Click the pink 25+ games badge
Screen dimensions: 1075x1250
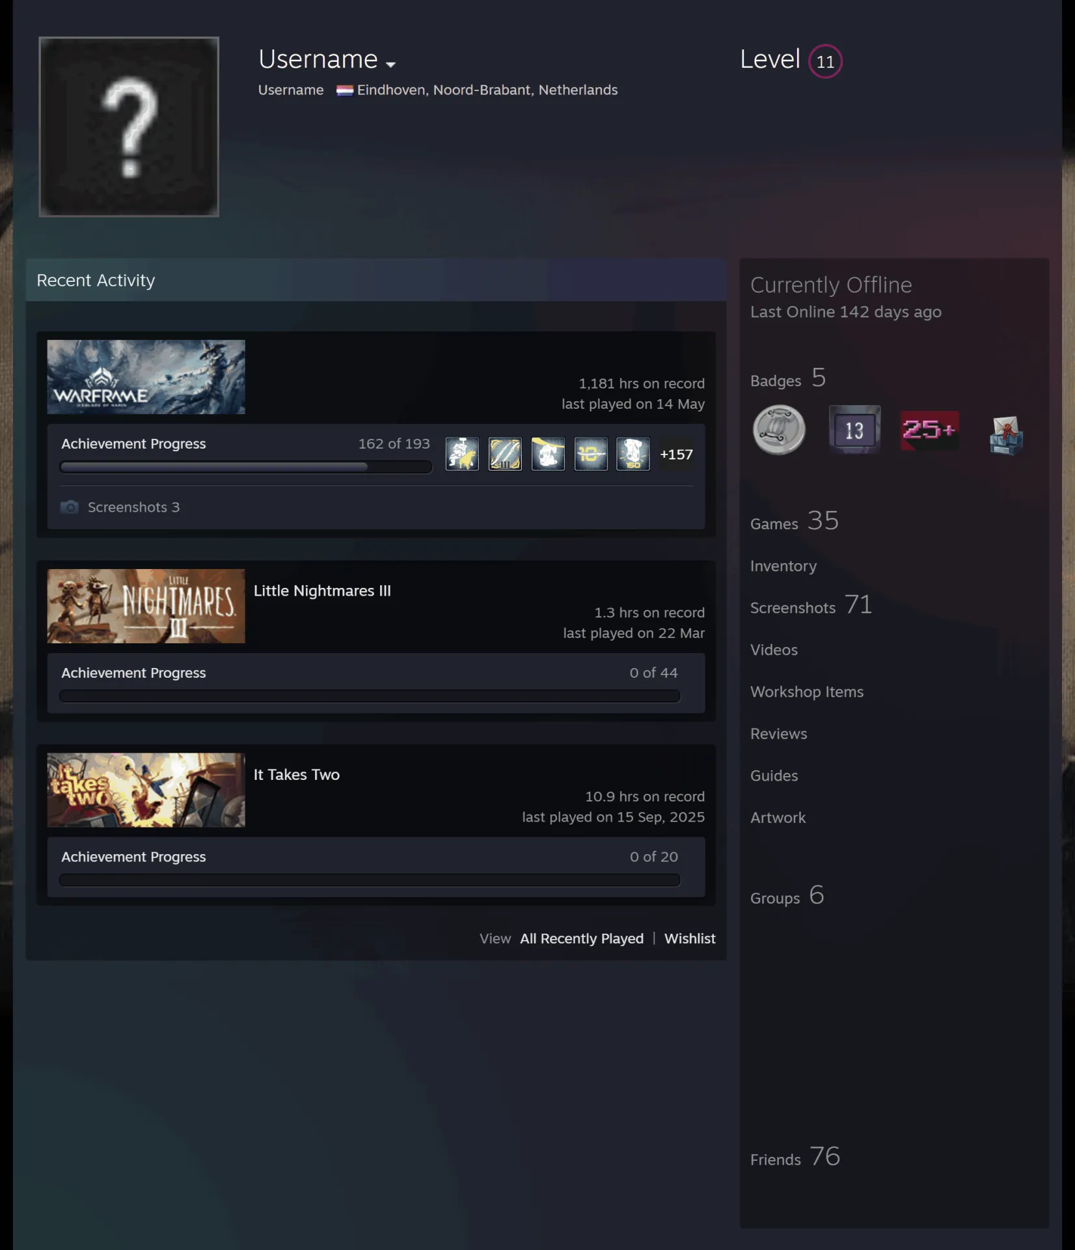point(930,430)
